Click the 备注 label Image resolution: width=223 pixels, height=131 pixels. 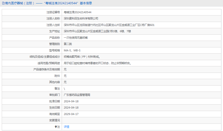click(57, 89)
